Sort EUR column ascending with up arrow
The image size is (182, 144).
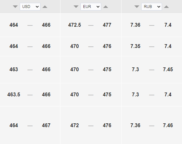pyautogui.click(x=106, y=7)
